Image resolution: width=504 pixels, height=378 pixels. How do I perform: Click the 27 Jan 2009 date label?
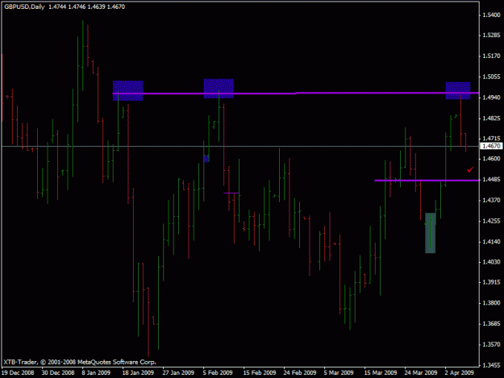[178, 372]
